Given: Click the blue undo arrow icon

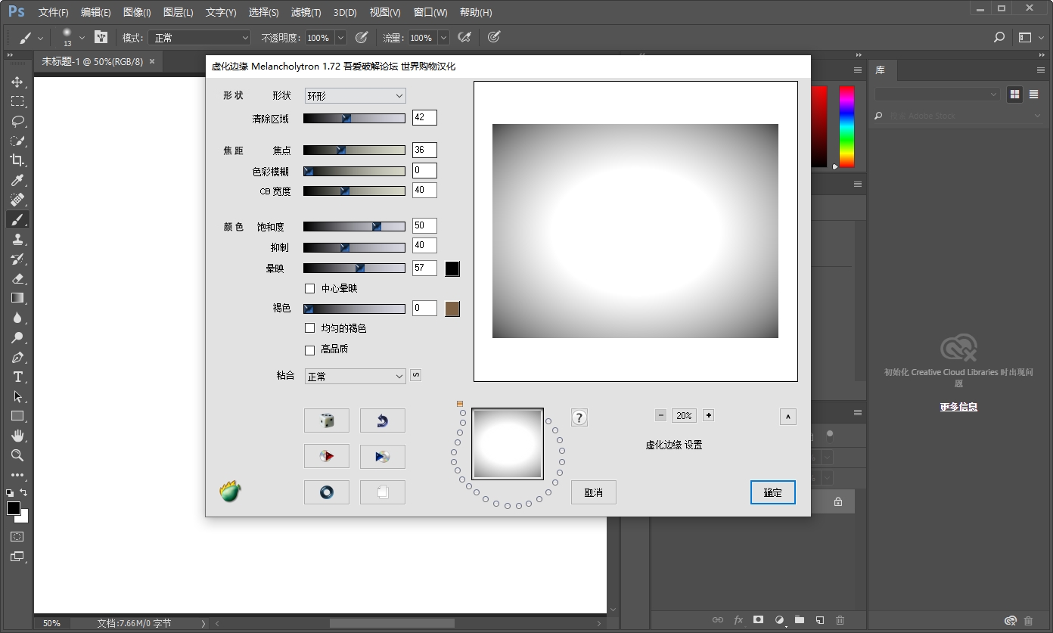Looking at the screenshot, I should pos(382,420).
